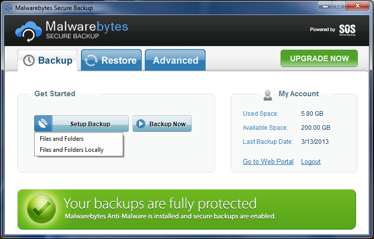Follow the Go to Web Portal link
Image resolution: width=374 pixels, height=239 pixels.
(268, 161)
